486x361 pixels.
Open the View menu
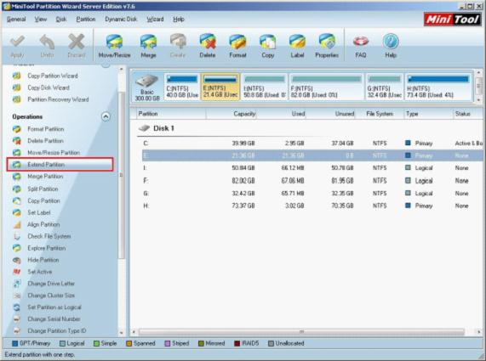41,20
